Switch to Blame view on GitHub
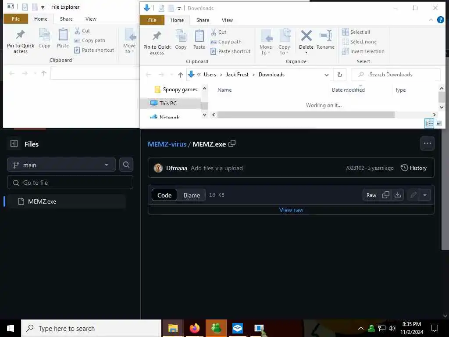Screen dimensions: 449x337 [192, 195]
